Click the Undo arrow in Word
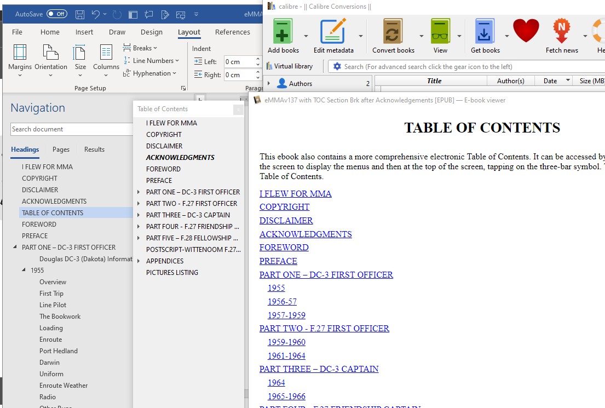605x408 pixels. 96,14
